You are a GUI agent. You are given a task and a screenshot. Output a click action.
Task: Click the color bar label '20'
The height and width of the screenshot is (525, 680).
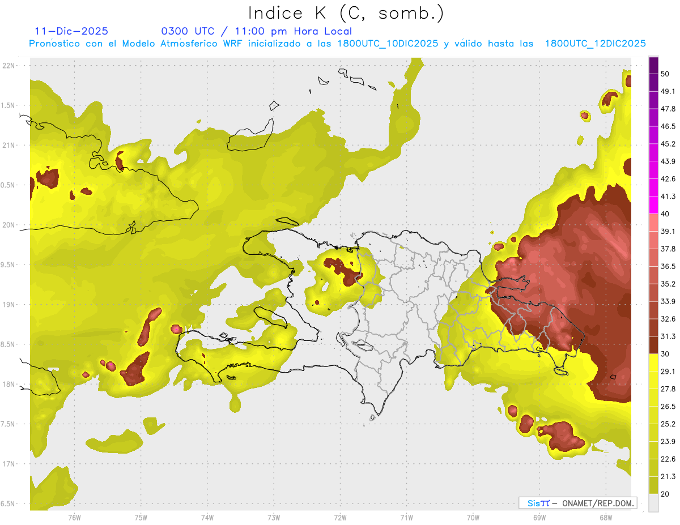click(x=665, y=494)
